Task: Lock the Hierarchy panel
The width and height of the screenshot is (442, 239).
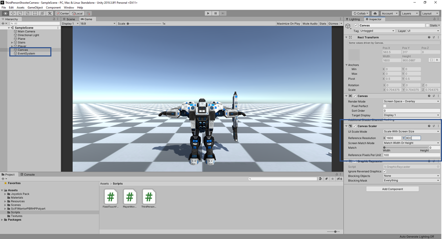Action: (54, 19)
